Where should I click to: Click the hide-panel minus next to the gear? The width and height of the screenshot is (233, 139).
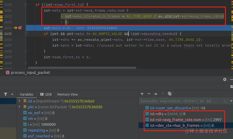[231, 79]
